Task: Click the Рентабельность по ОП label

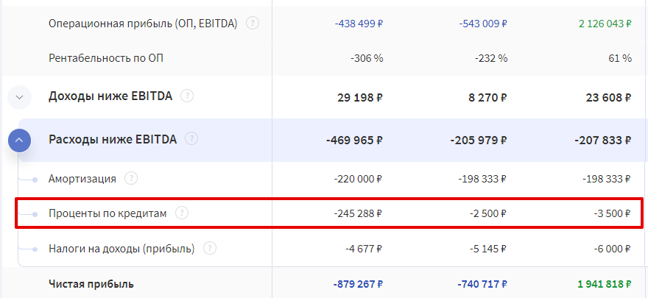Action: [106, 58]
